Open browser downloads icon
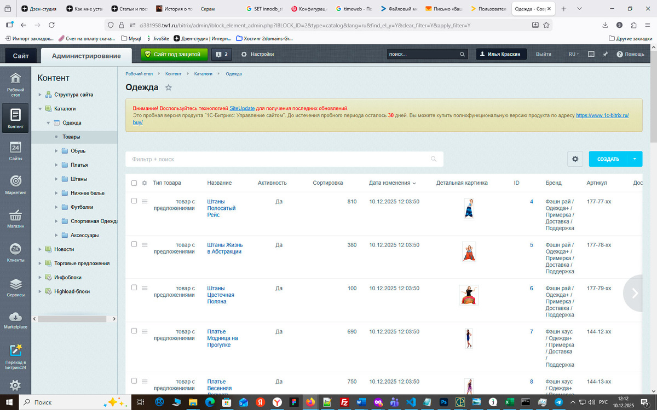Viewport: 657px width, 410px height. [605, 25]
